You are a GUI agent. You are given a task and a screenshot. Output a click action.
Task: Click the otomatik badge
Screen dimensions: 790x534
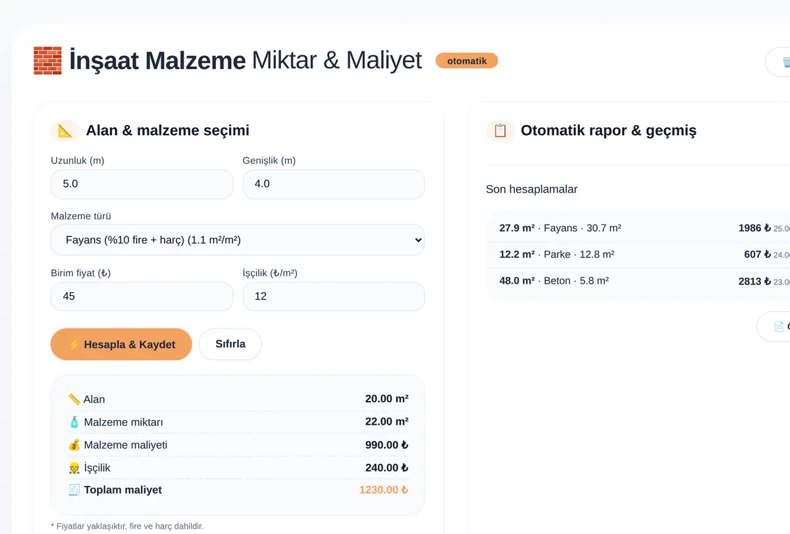coord(467,61)
